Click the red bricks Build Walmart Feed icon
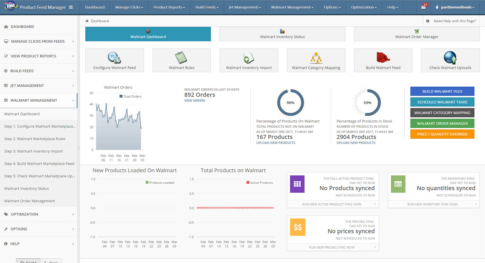The height and width of the screenshot is (263, 485). [x=383, y=58]
